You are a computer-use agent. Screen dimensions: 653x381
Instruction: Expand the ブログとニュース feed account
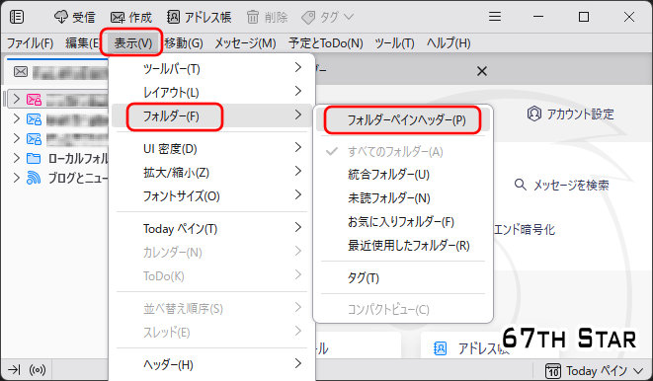tap(16, 178)
